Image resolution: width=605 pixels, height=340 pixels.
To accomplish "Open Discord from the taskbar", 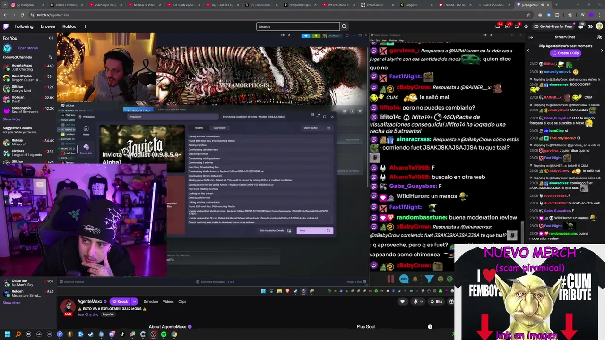I will (x=112, y=334).
